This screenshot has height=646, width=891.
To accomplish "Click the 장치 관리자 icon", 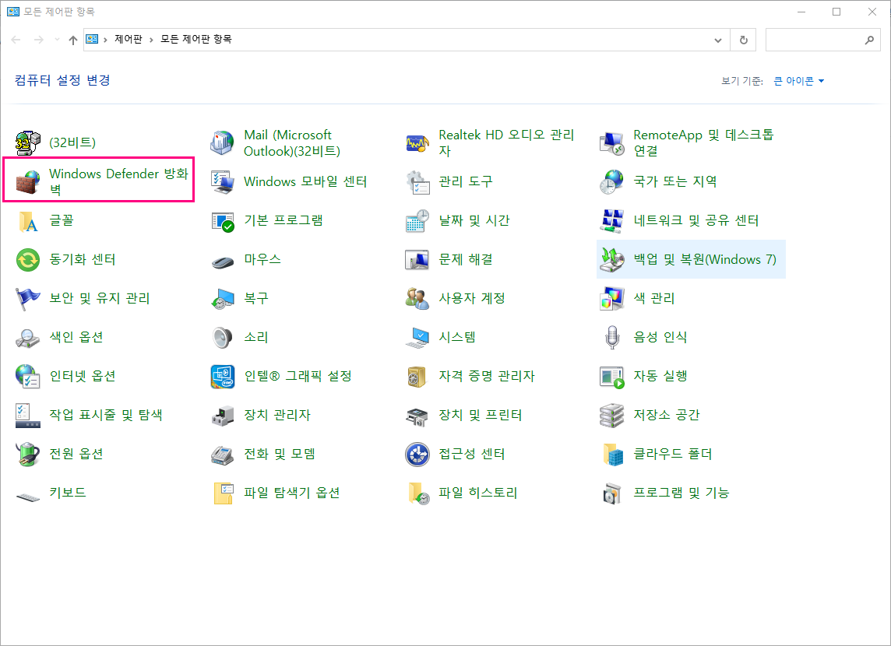I will pyautogui.click(x=222, y=415).
